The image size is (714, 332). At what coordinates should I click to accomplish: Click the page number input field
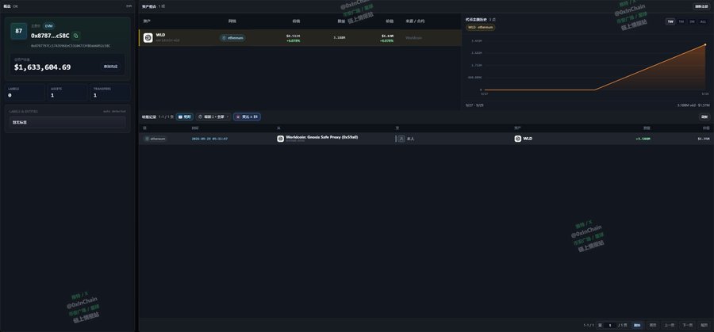tap(610, 325)
